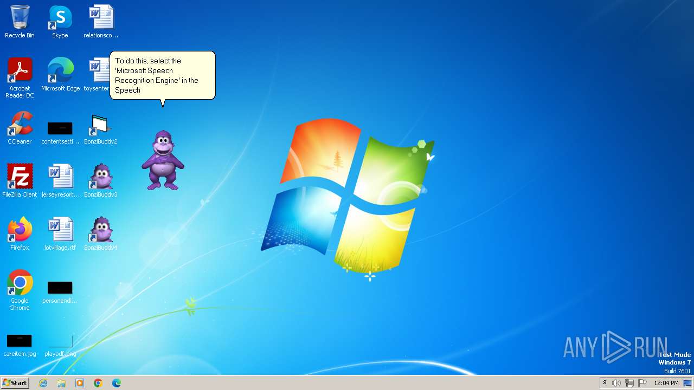Open Action Center flag icon

[642, 383]
